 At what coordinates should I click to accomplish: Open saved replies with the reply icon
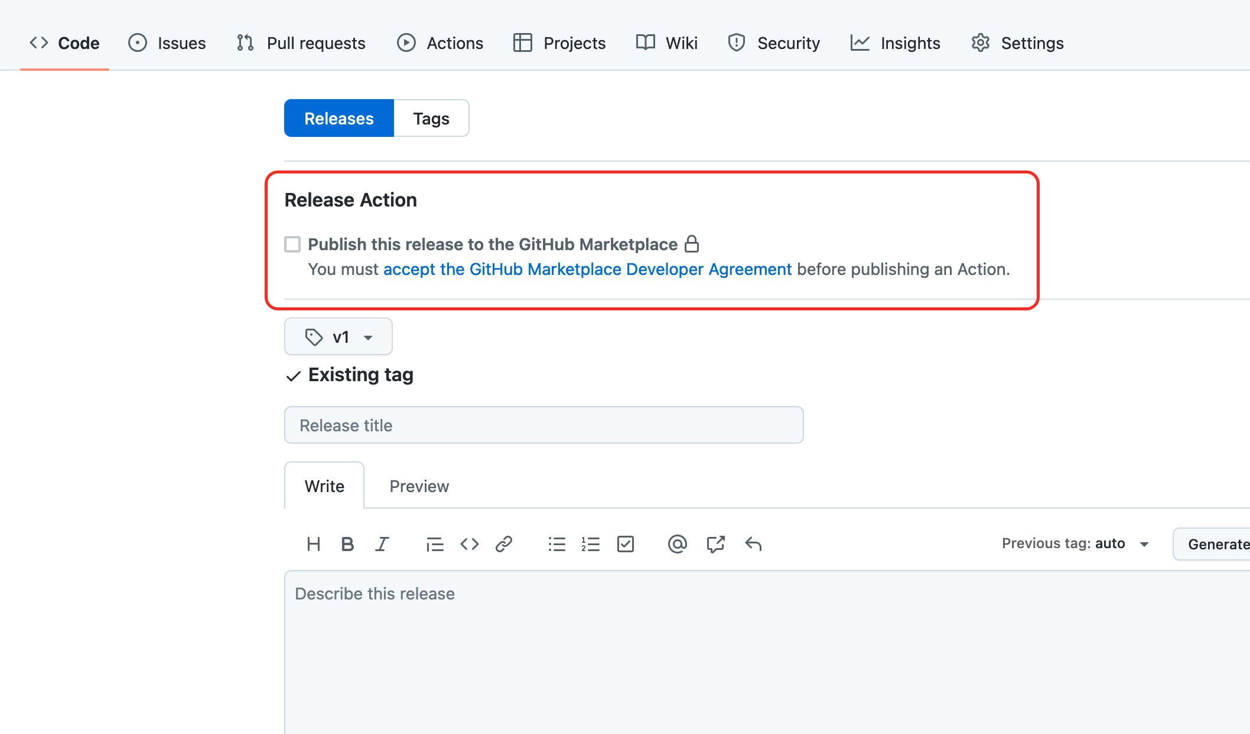point(753,543)
